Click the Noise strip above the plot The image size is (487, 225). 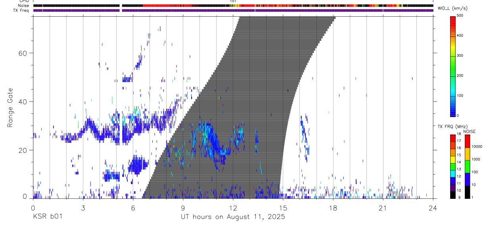233,6
